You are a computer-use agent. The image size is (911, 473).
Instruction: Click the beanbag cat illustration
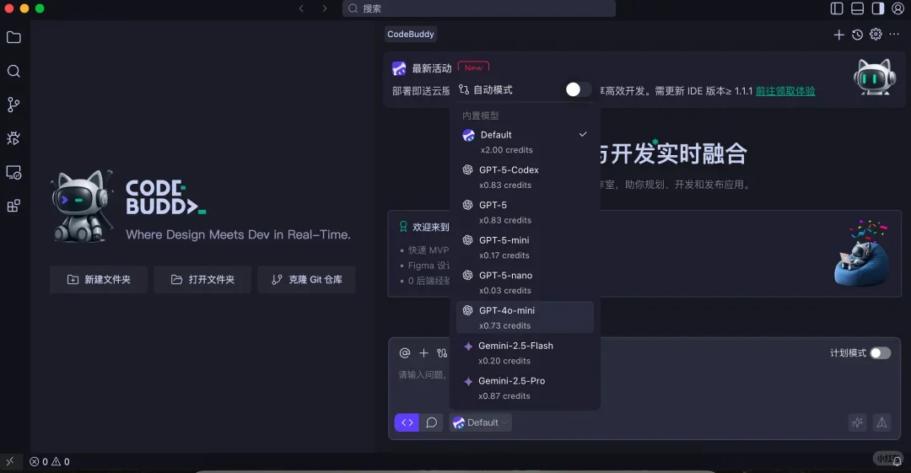click(x=861, y=254)
